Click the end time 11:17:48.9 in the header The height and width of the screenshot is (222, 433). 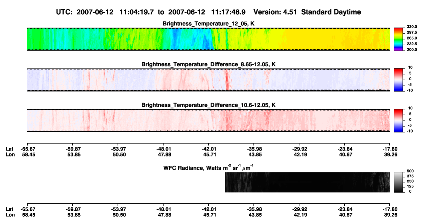coord(228,12)
